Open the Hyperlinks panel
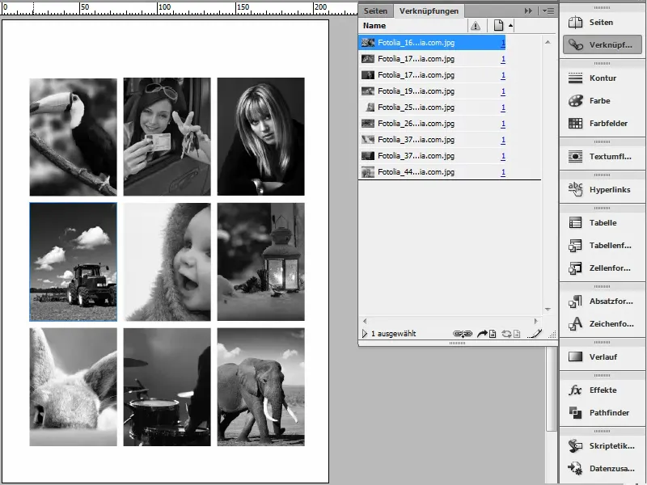Screen dimensions: 647x485 [602, 189]
